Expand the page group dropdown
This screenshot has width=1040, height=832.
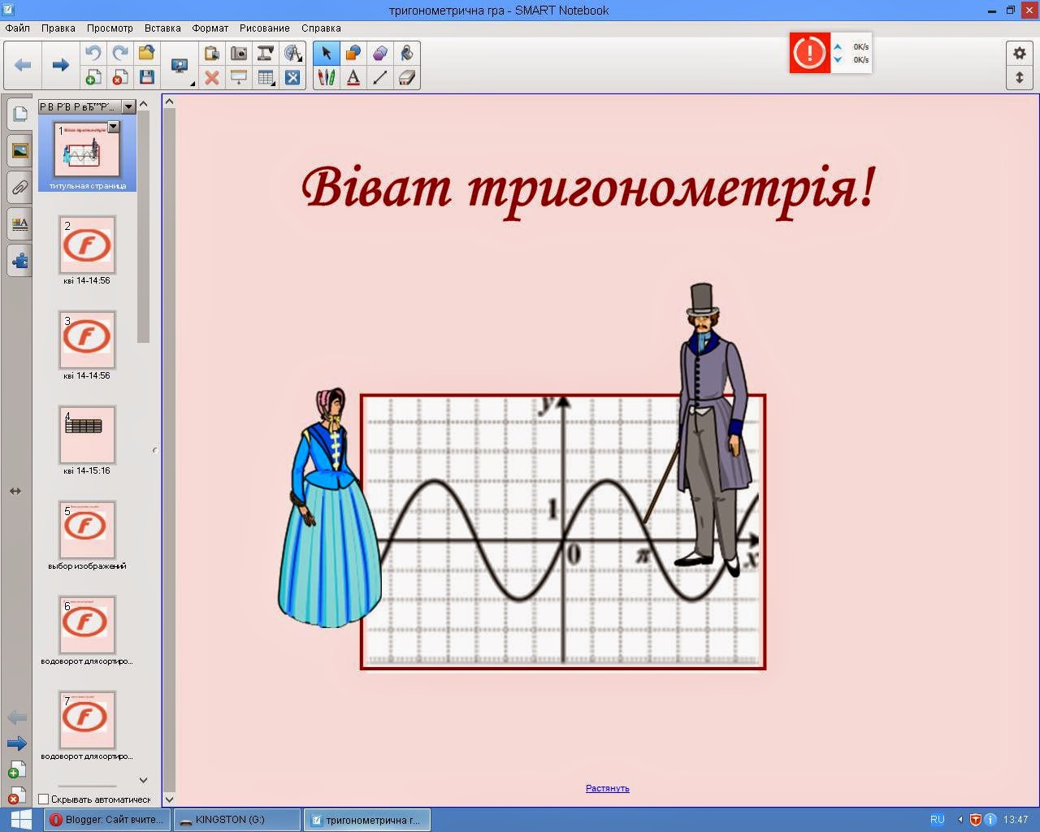pos(128,106)
